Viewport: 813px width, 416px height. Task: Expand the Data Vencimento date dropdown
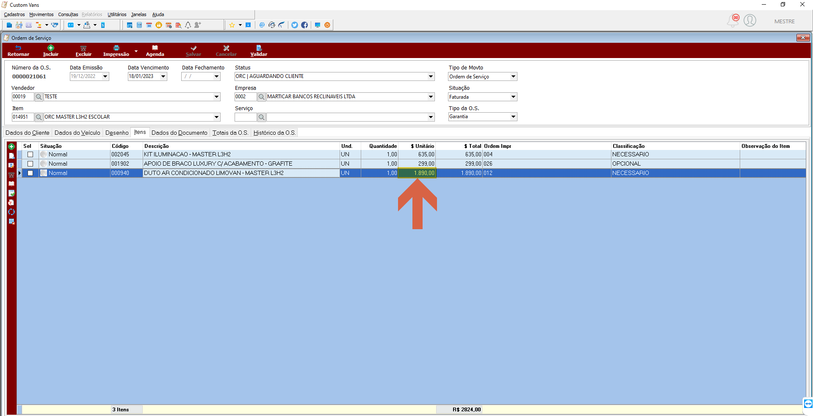[x=163, y=76]
